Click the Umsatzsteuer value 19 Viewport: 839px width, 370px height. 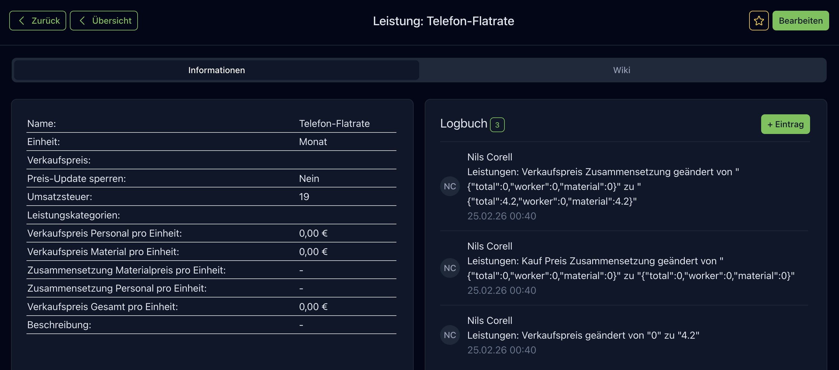pos(304,197)
